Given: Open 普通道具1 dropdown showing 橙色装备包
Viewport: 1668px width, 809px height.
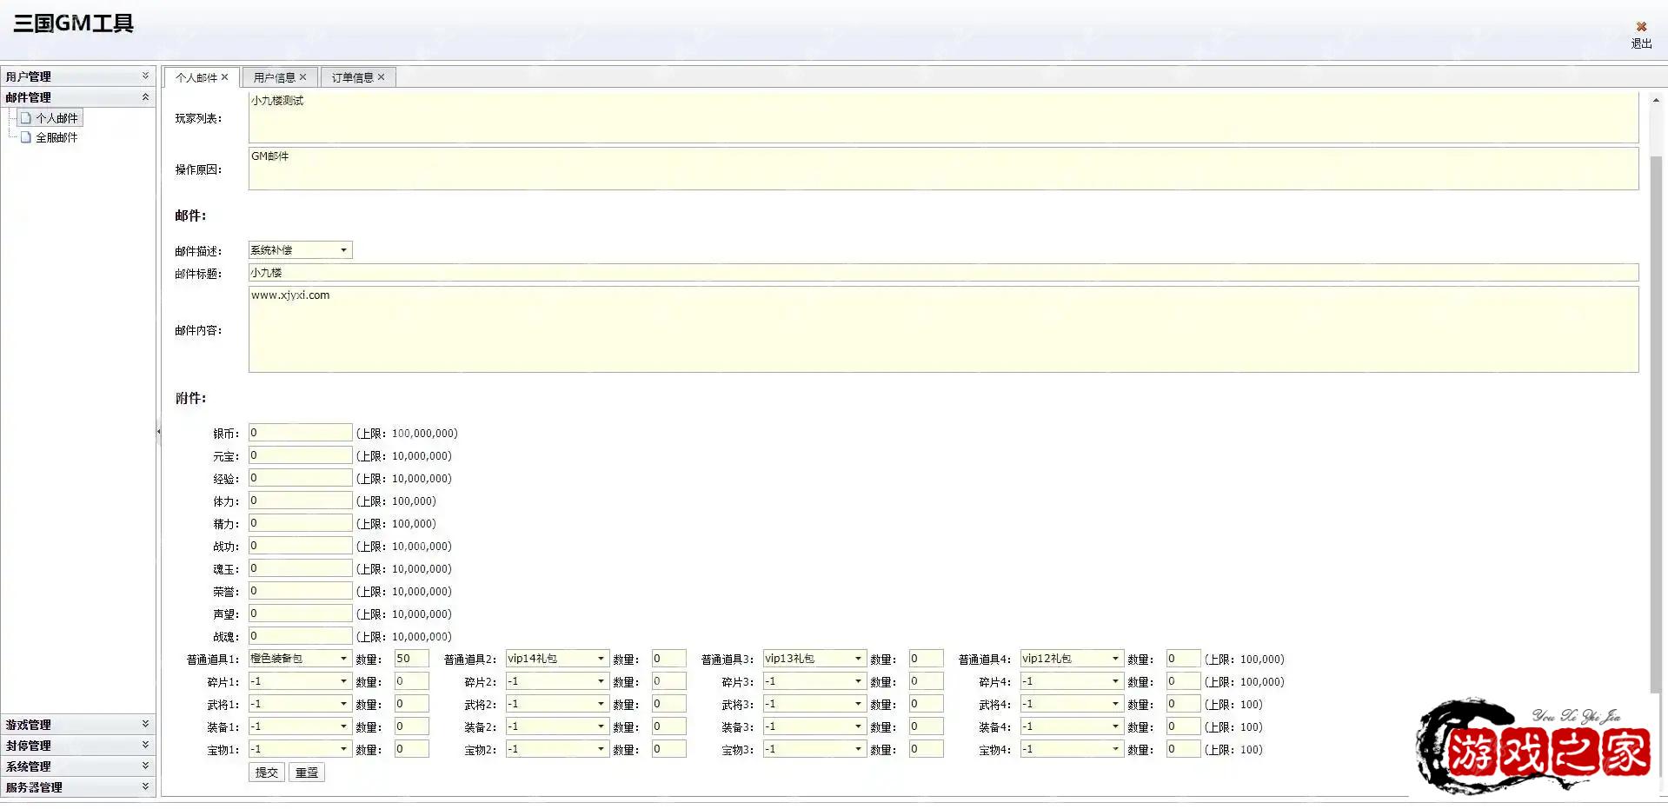Looking at the screenshot, I should [x=343, y=659].
